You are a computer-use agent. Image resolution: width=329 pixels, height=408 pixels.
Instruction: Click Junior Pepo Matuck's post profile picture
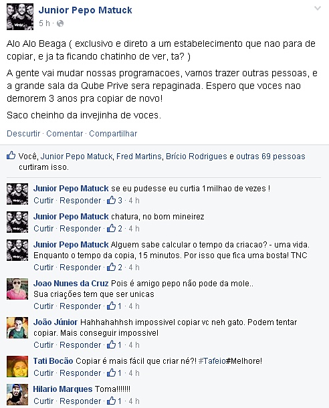point(20,17)
